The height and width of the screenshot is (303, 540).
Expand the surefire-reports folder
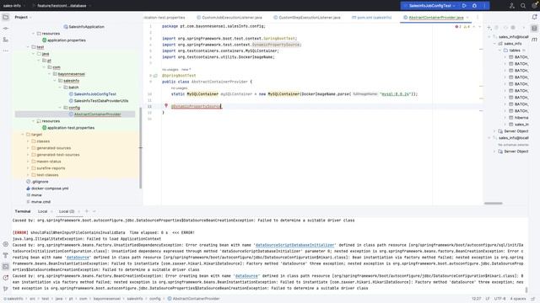click(x=28, y=168)
